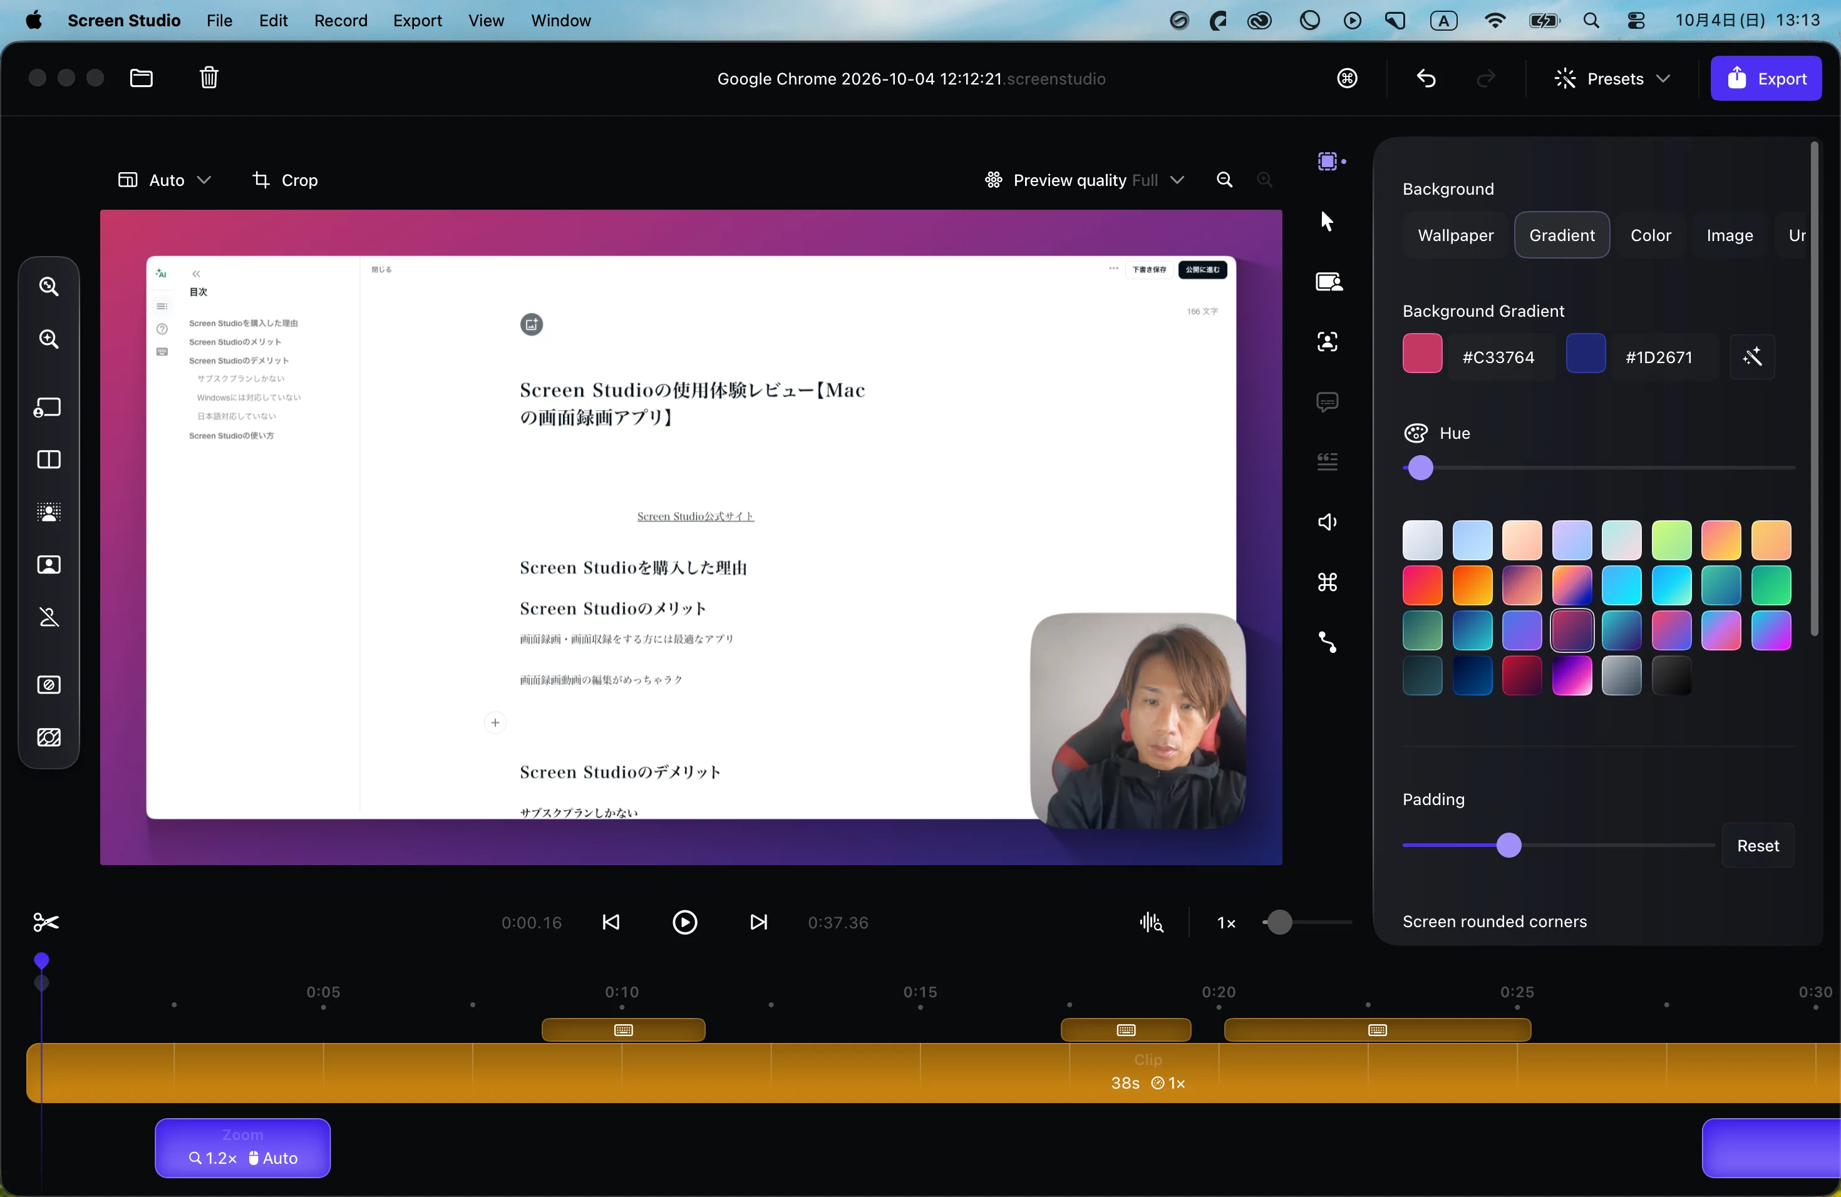Open the project folder icon
This screenshot has height=1197, width=1841.
[141, 78]
